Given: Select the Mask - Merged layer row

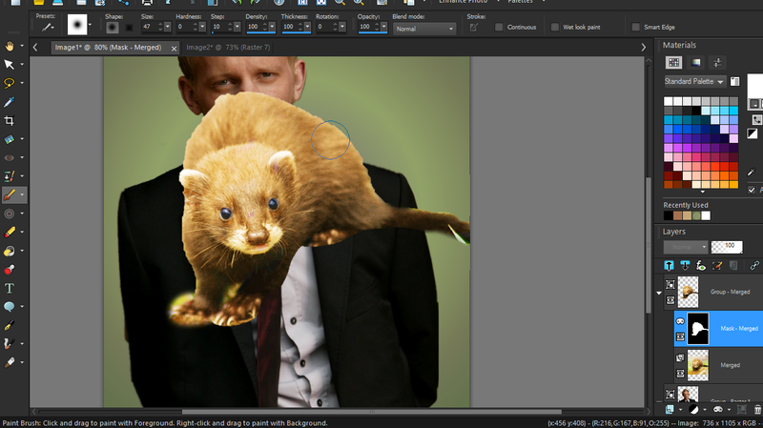Looking at the screenshot, I should coord(718,329).
